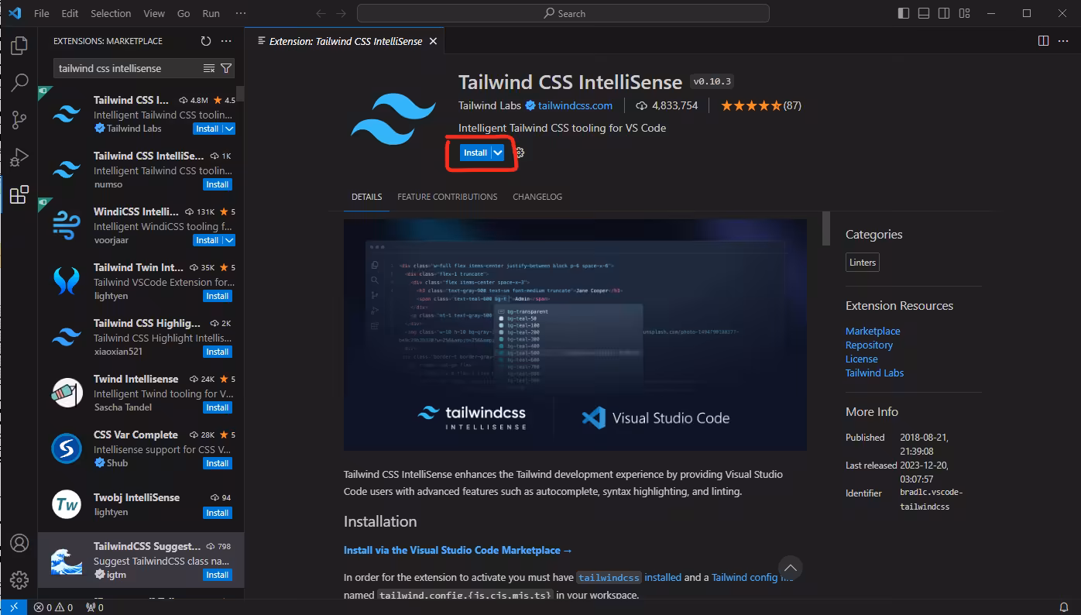Open the View menu

(x=154, y=13)
